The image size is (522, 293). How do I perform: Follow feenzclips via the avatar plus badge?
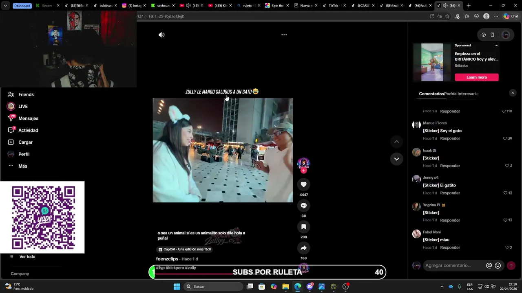pos(303,171)
